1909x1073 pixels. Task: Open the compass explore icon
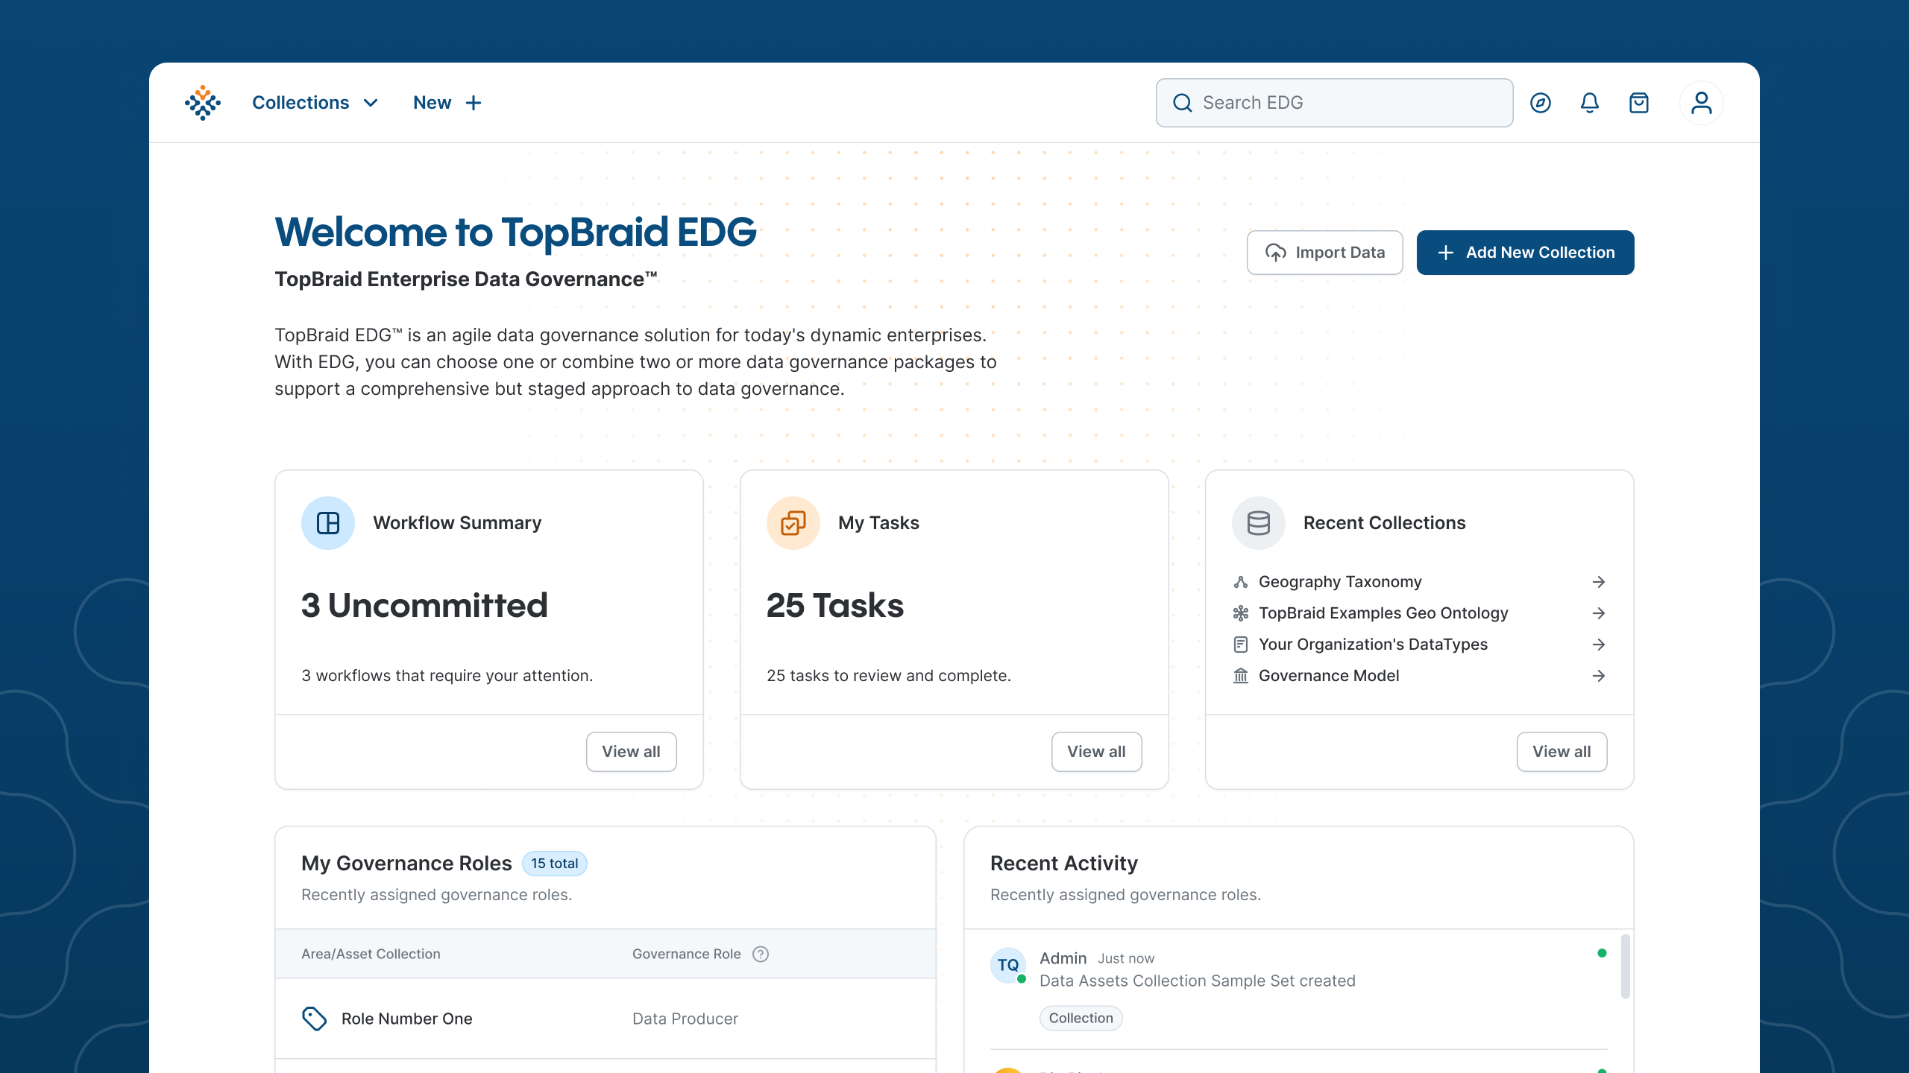tap(1541, 103)
